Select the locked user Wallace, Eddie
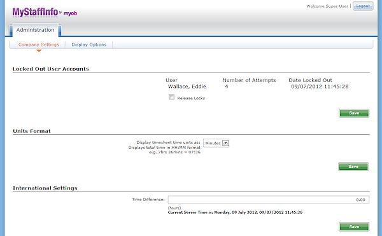 pyautogui.click(x=187, y=87)
